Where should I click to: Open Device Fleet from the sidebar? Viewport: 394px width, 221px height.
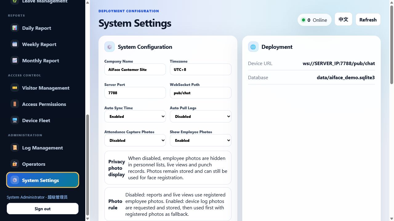(x=42, y=120)
